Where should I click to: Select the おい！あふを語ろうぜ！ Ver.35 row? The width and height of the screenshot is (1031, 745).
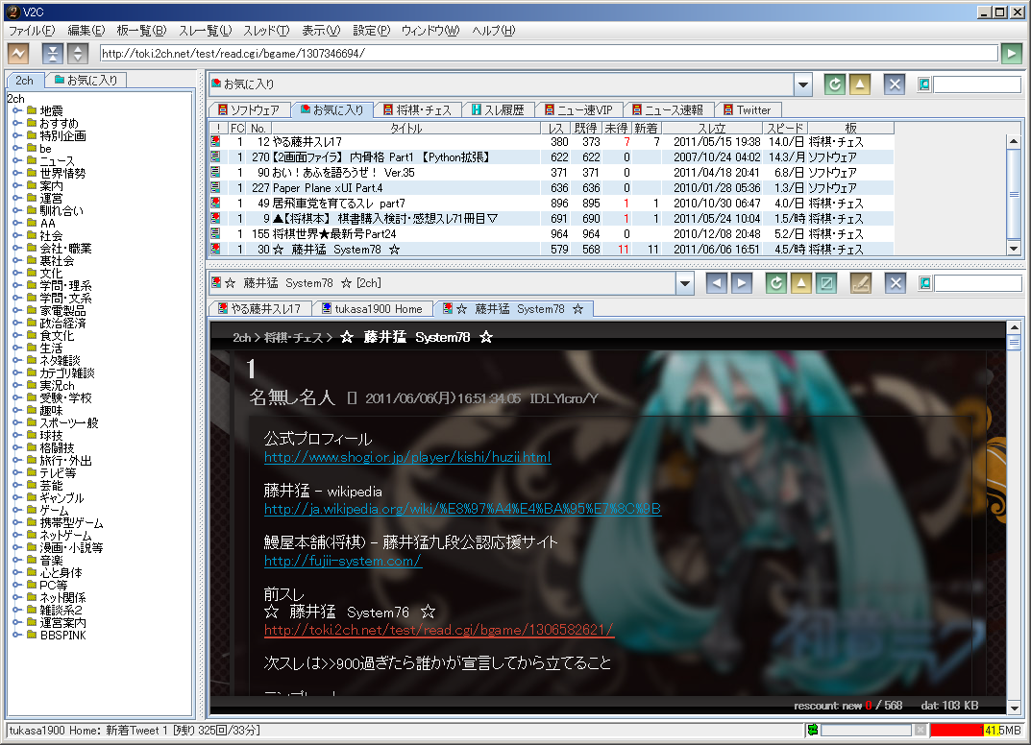tap(551, 172)
